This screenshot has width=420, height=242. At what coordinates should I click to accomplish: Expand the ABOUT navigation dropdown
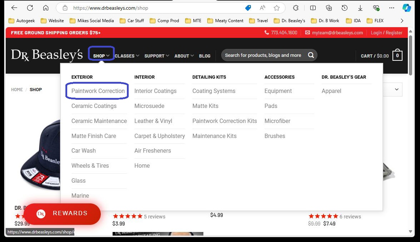(184, 56)
